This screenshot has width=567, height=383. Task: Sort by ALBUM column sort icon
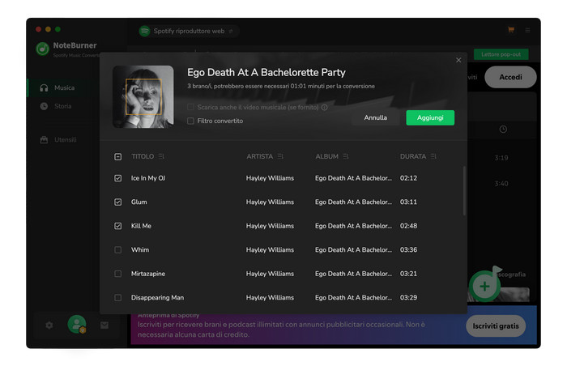pyautogui.click(x=346, y=156)
